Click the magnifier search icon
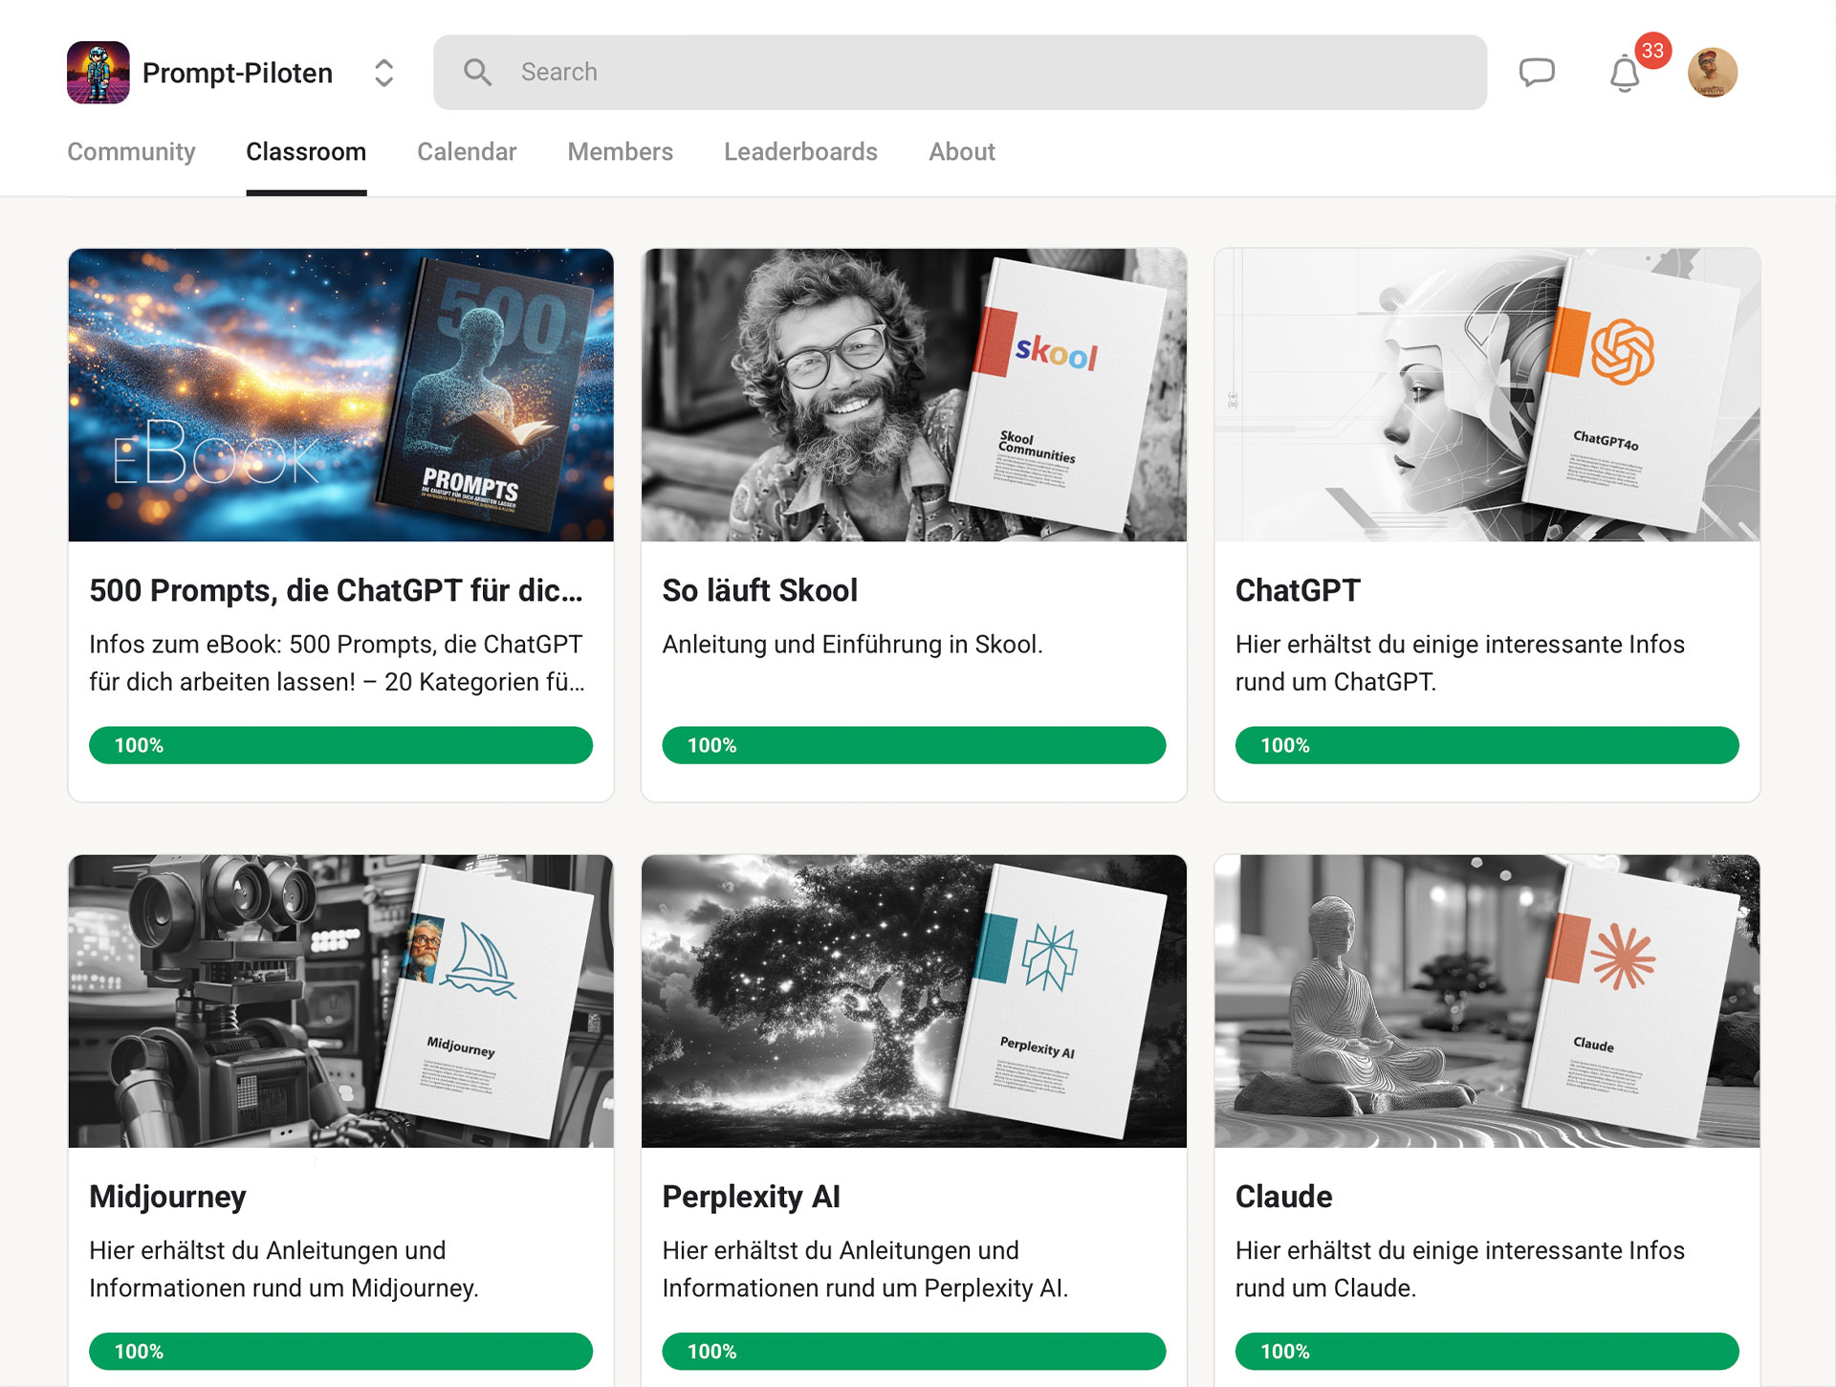The image size is (1836, 1387). [477, 73]
